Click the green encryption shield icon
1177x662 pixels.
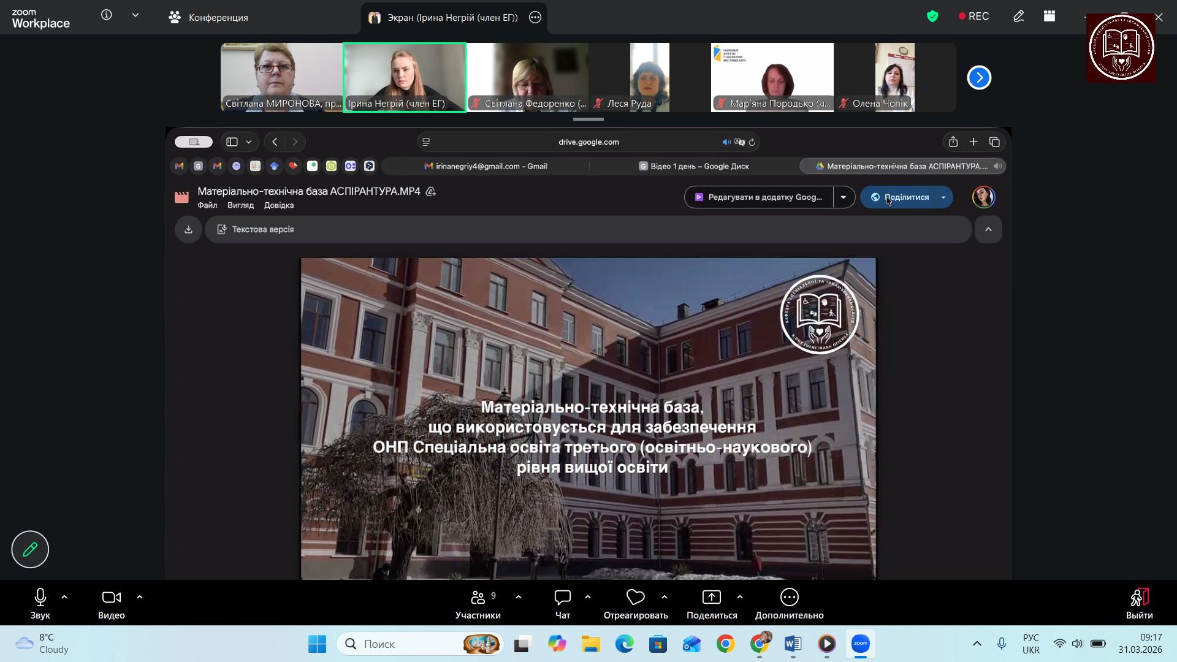932,17
